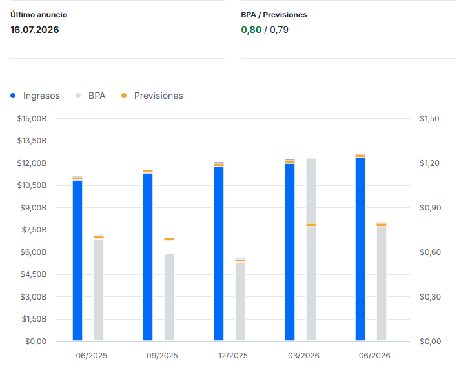459x368 pixels.
Task: Toggle the BPA legend item
Action: (x=90, y=96)
